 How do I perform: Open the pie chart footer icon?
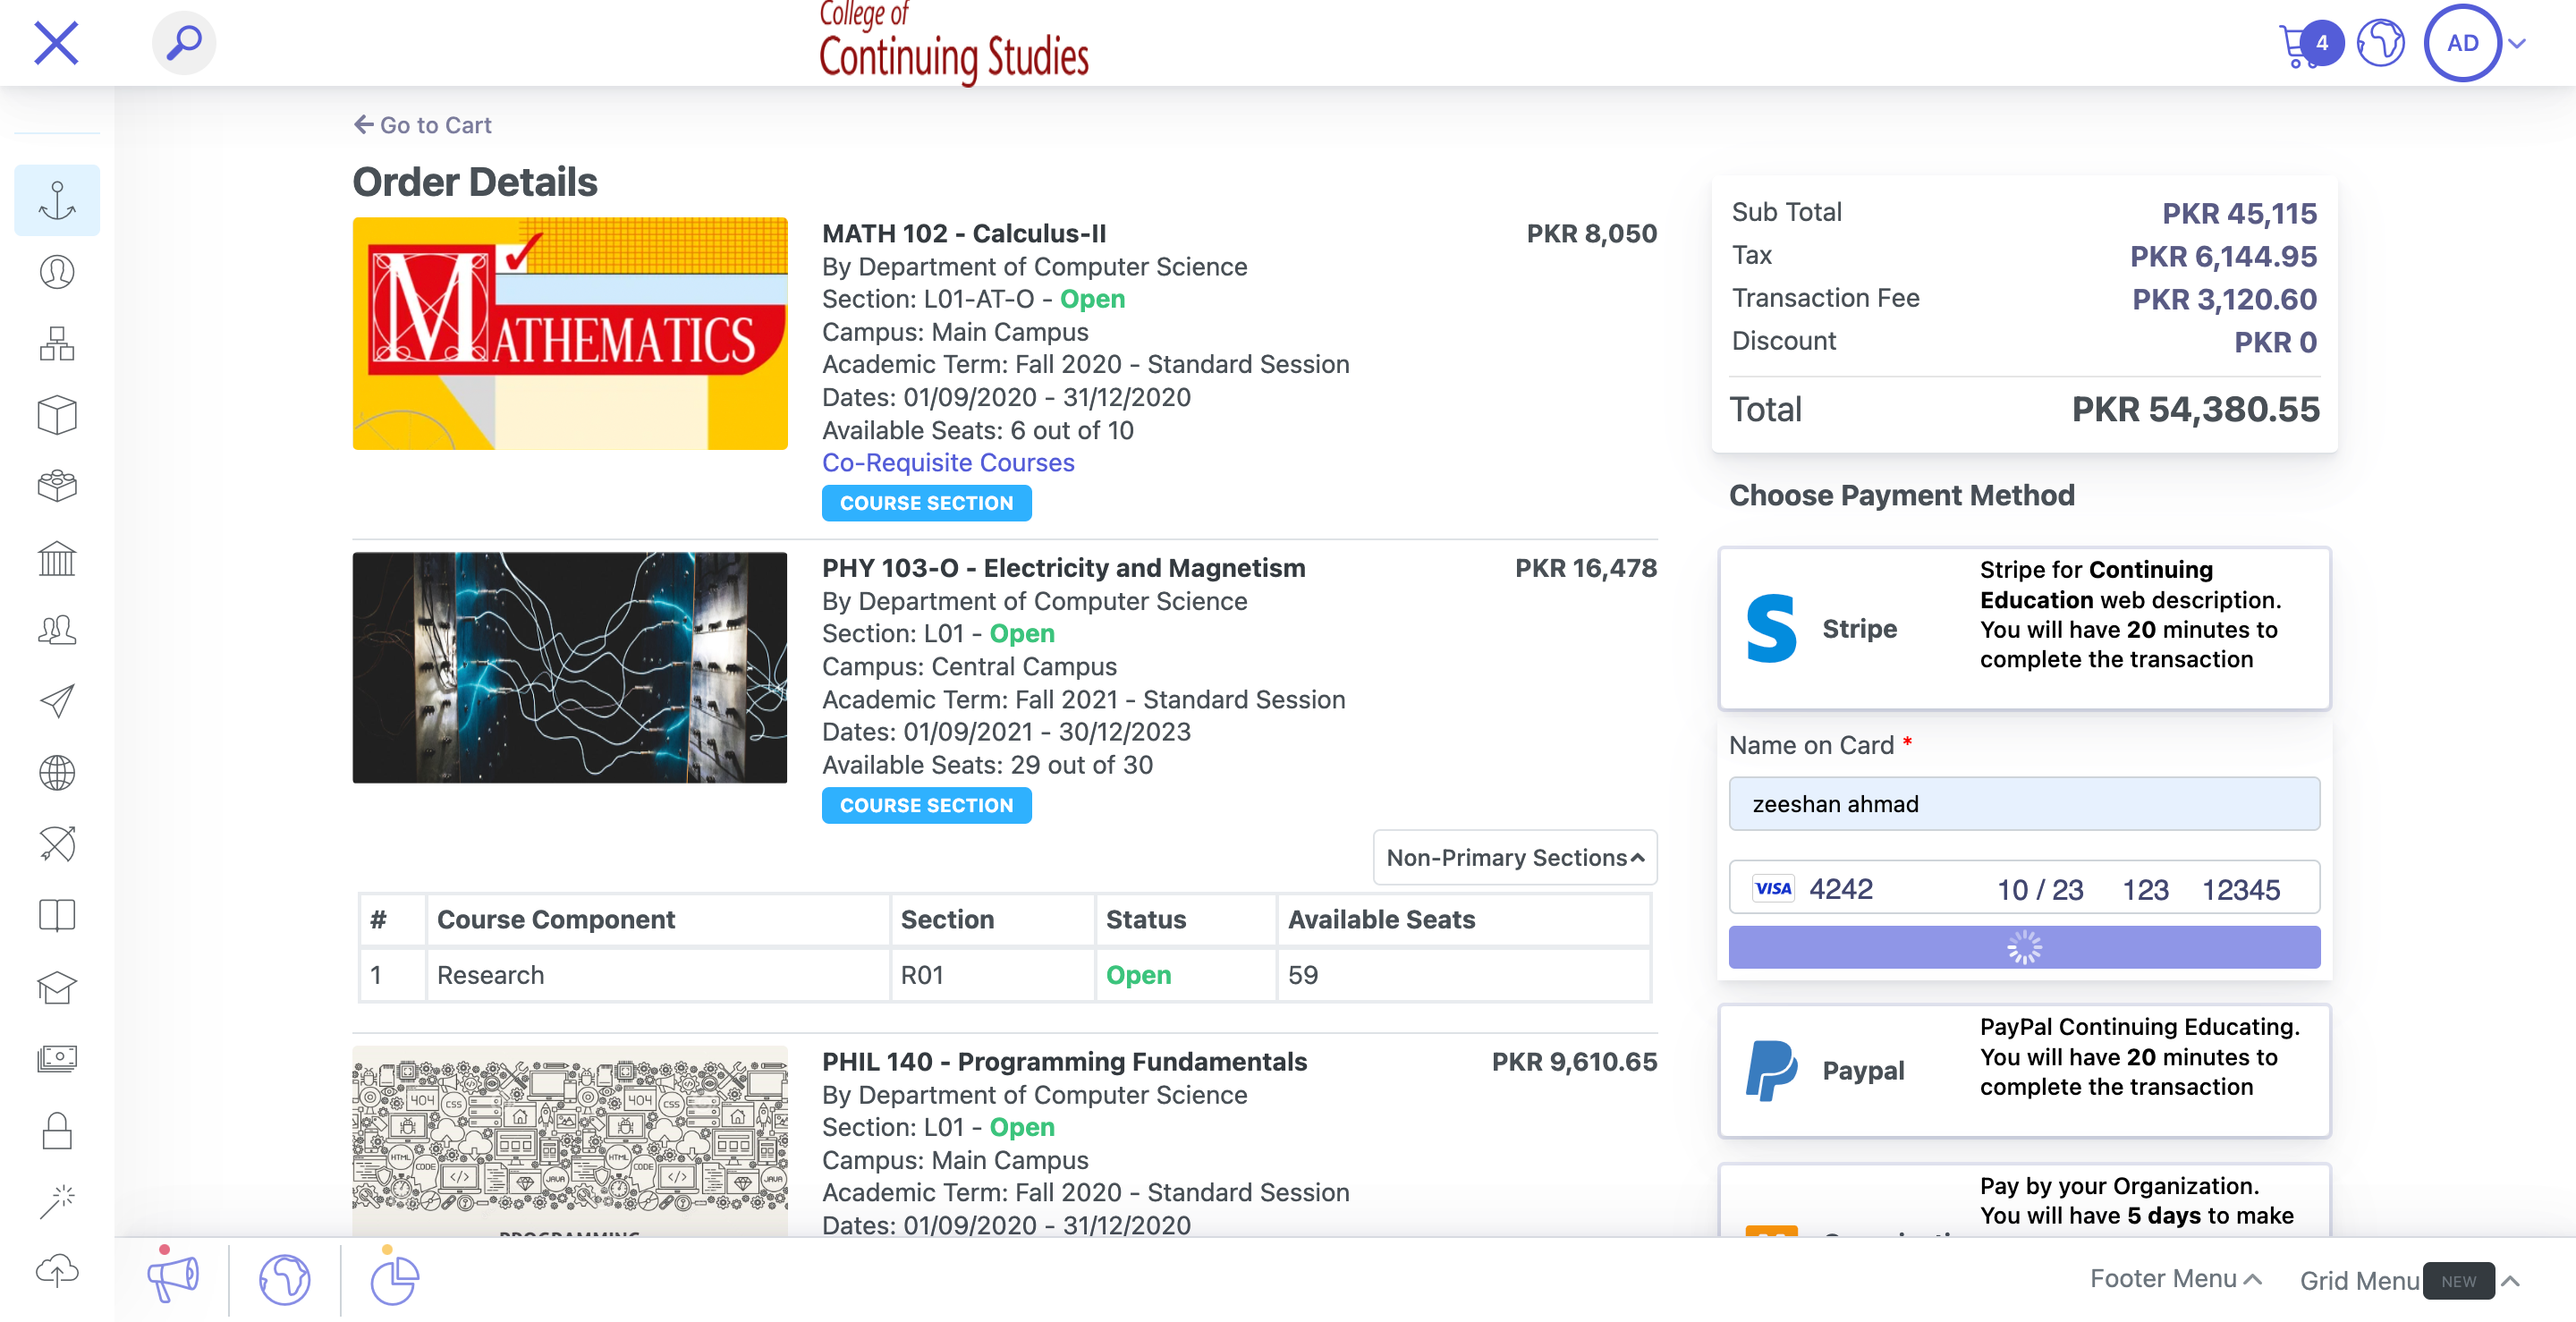click(x=394, y=1279)
